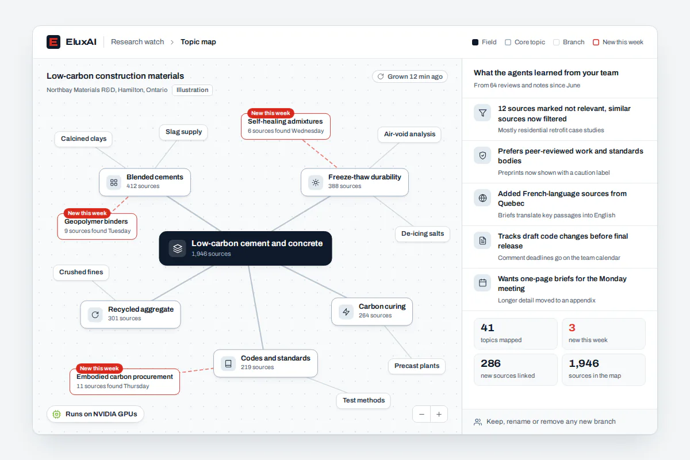Screen dimensions: 690x460
Task: Zoom out with the minus button
Action: (421, 414)
